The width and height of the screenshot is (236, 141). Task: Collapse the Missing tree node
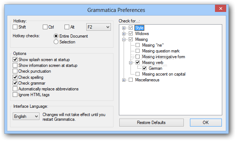(x=124, y=39)
